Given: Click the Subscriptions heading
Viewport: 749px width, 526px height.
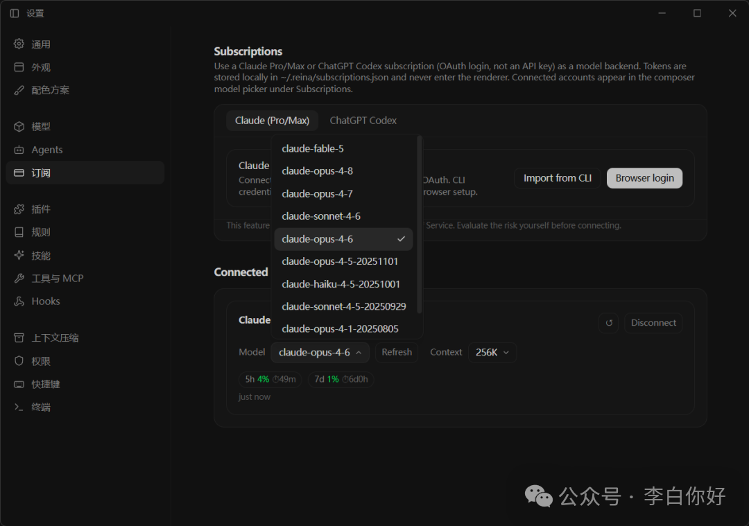Looking at the screenshot, I should coord(248,51).
